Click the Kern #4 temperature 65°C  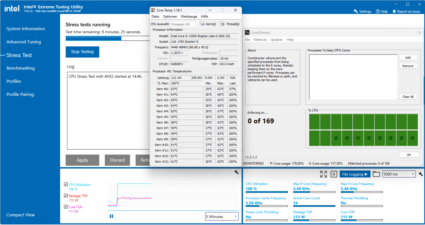tap(186, 111)
